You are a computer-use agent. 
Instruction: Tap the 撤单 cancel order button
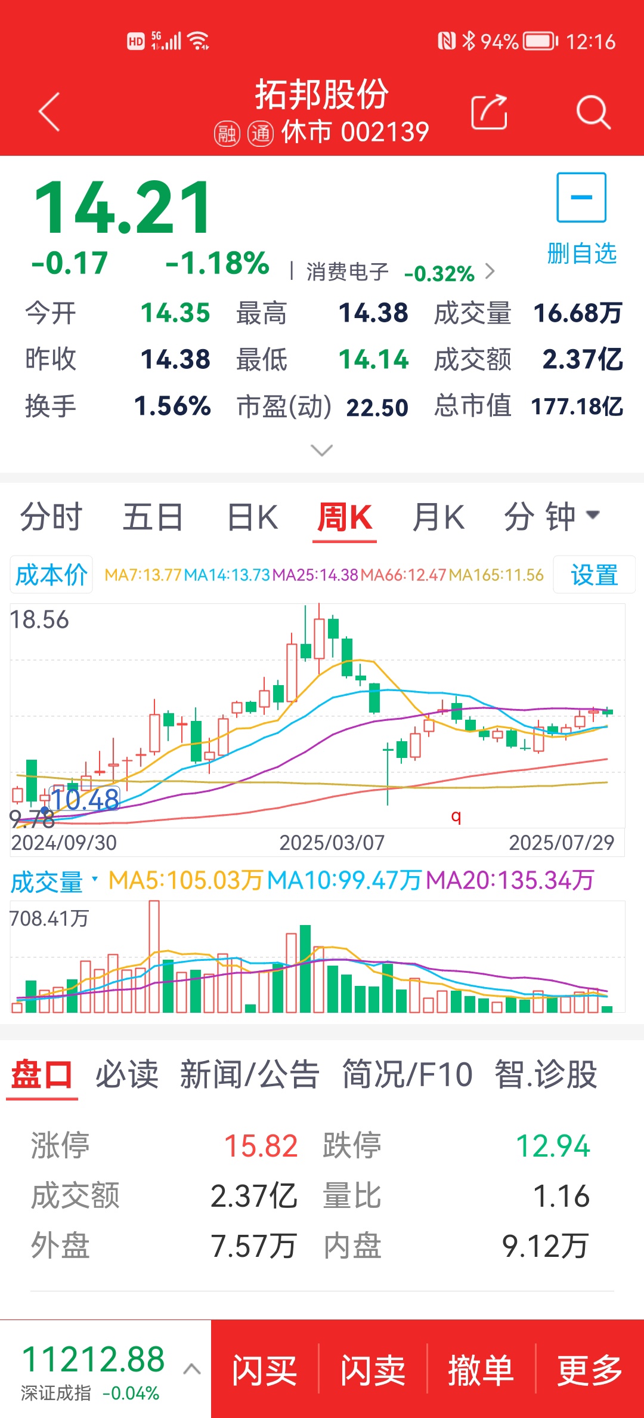(481, 1370)
